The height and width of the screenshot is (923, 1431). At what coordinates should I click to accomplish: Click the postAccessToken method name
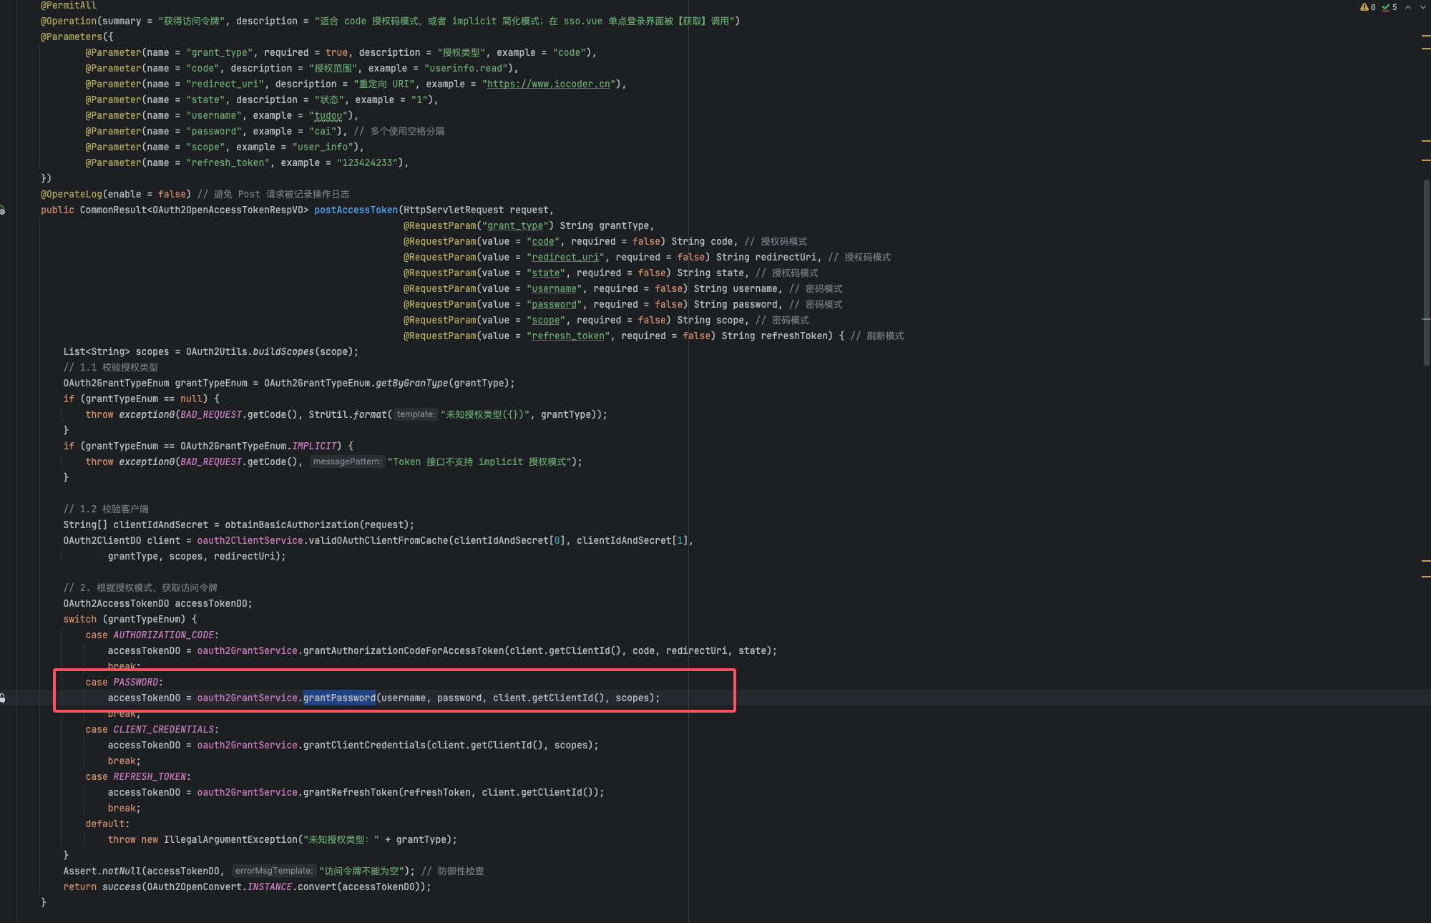pyautogui.click(x=356, y=210)
